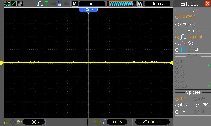
Task: Click the green diagonal line icon
Action: coord(13,4)
